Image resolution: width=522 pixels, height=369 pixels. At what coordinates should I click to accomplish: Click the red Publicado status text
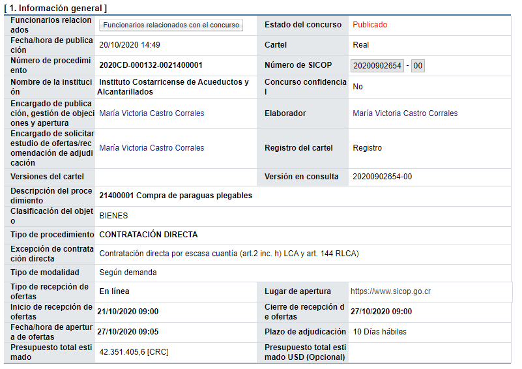point(370,25)
